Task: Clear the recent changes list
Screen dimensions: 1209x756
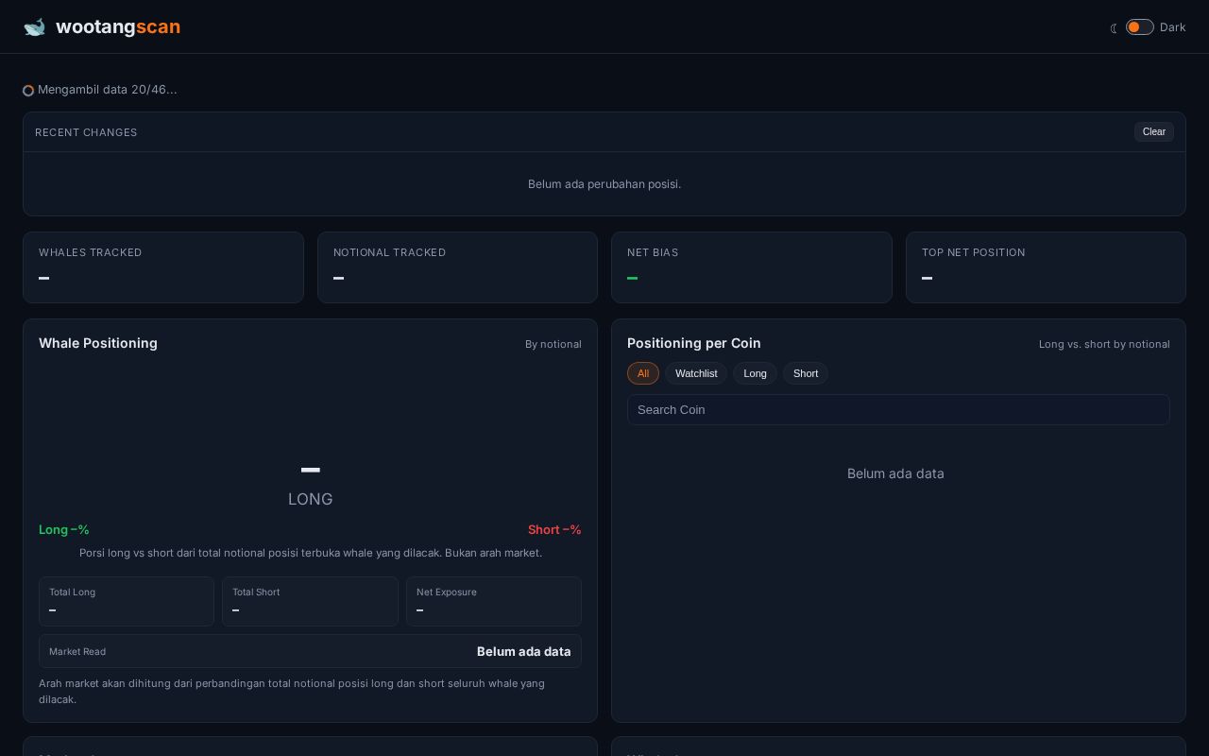Action: pos(1154,132)
